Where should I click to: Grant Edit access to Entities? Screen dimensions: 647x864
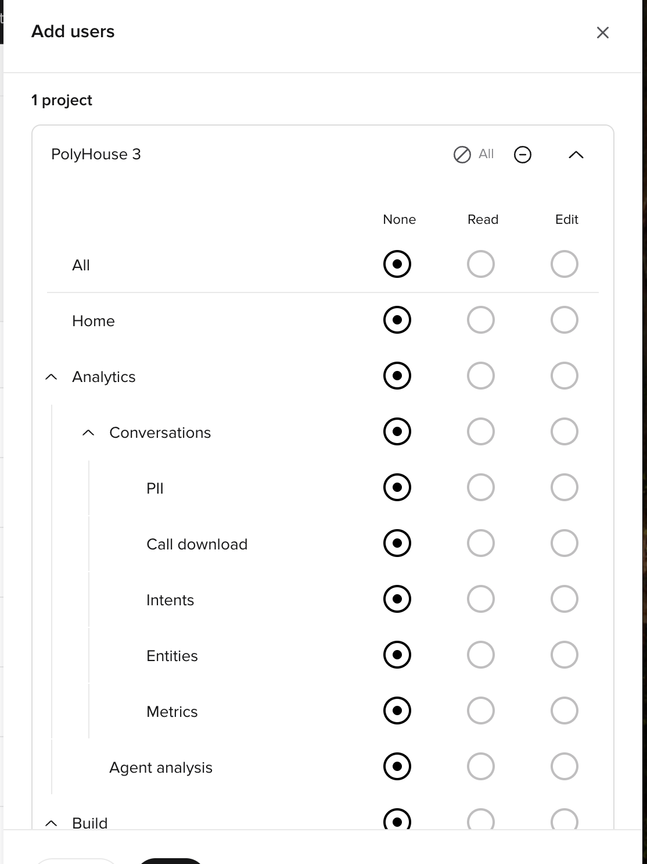tap(564, 654)
